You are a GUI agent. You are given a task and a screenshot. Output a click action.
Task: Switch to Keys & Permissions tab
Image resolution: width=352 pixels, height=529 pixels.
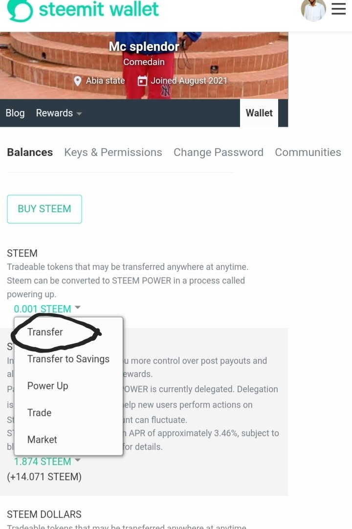pos(113,152)
